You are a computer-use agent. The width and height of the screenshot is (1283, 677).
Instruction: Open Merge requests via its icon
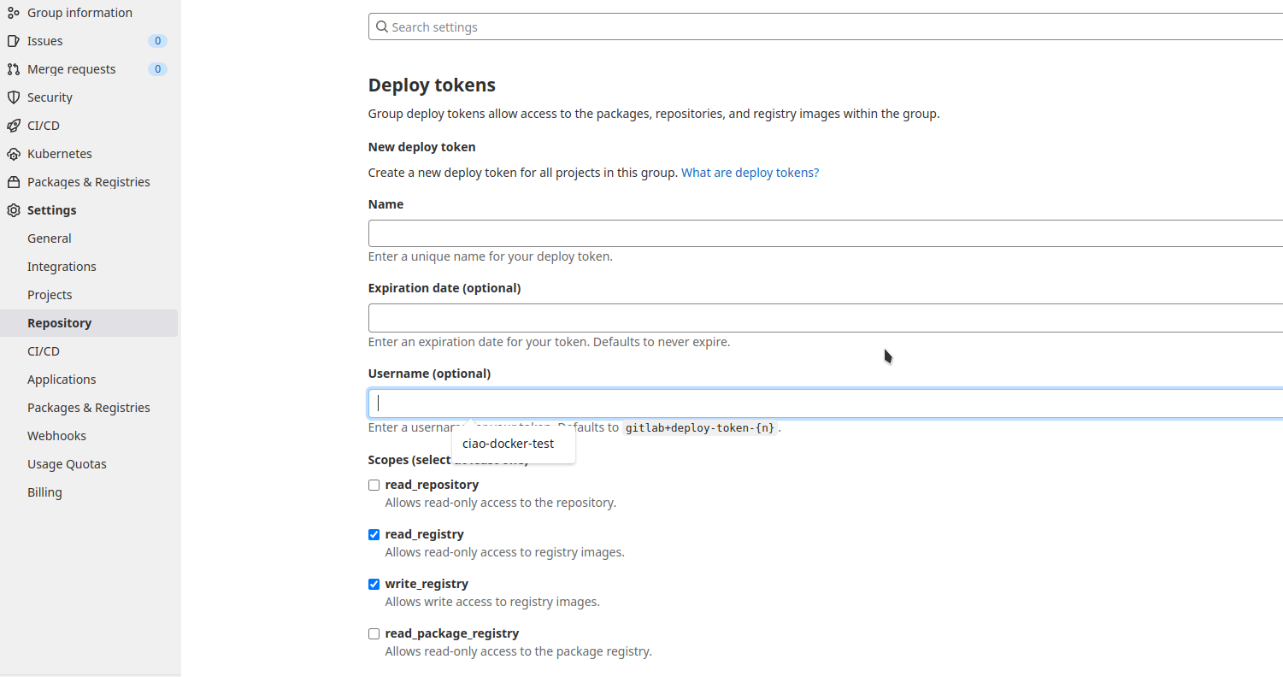click(13, 69)
